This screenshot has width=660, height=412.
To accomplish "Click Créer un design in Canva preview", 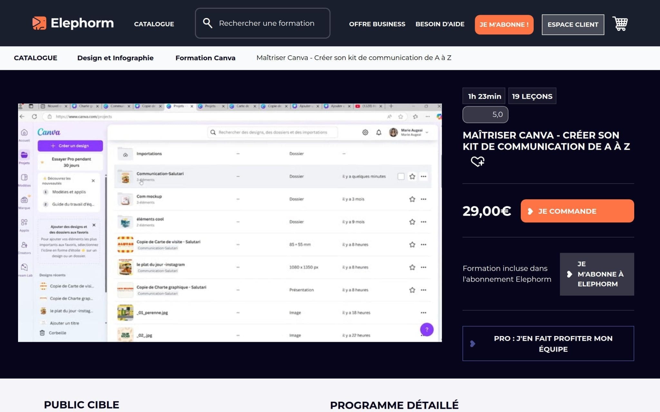I will (70, 146).
